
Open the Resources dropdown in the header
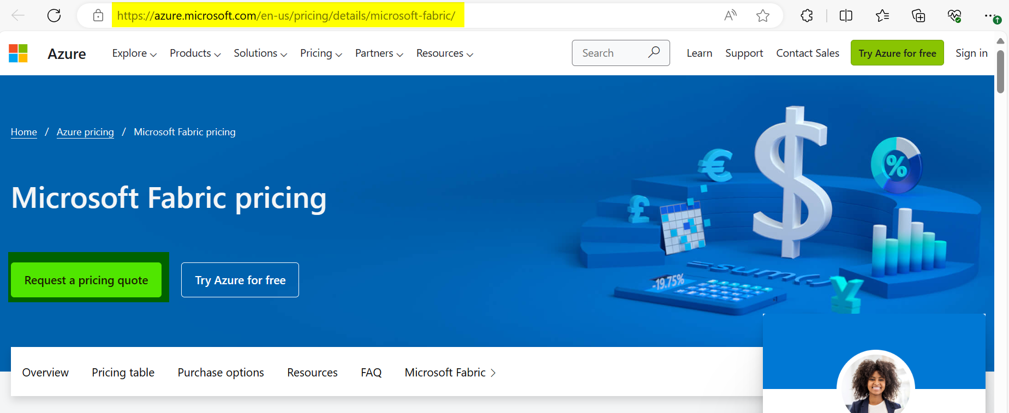coord(445,53)
